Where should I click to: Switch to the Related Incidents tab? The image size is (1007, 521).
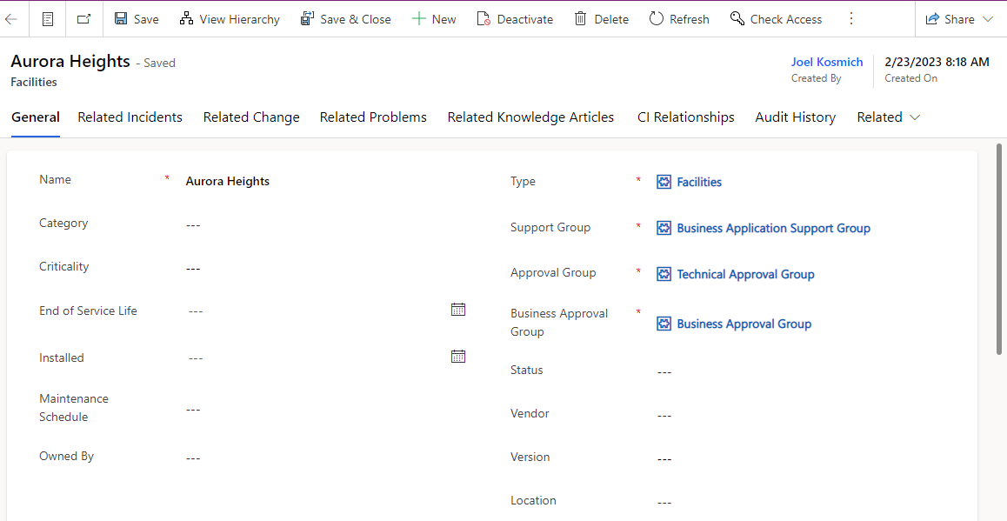[x=130, y=117]
